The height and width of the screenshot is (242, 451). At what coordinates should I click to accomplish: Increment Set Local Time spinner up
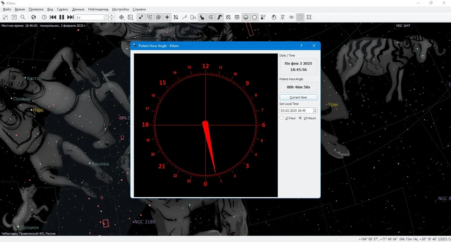pos(315,109)
